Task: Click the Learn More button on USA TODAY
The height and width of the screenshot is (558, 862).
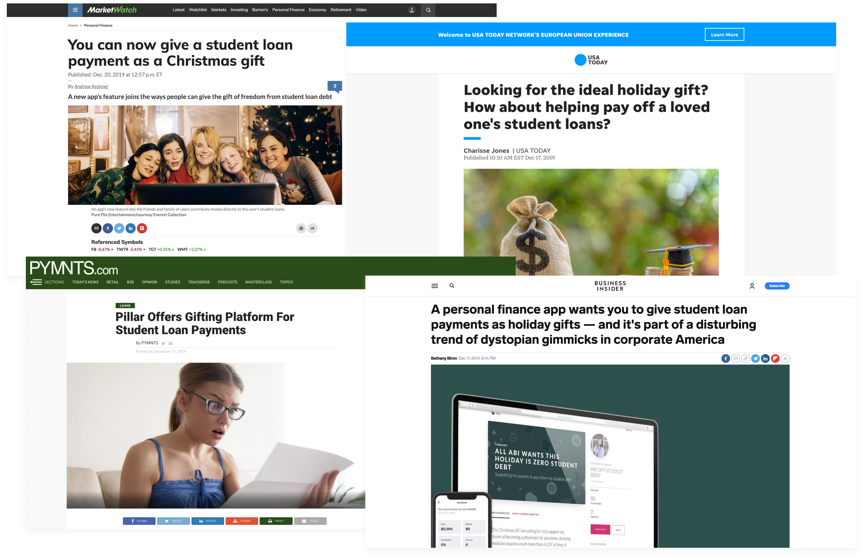Action: click(724, 35)
